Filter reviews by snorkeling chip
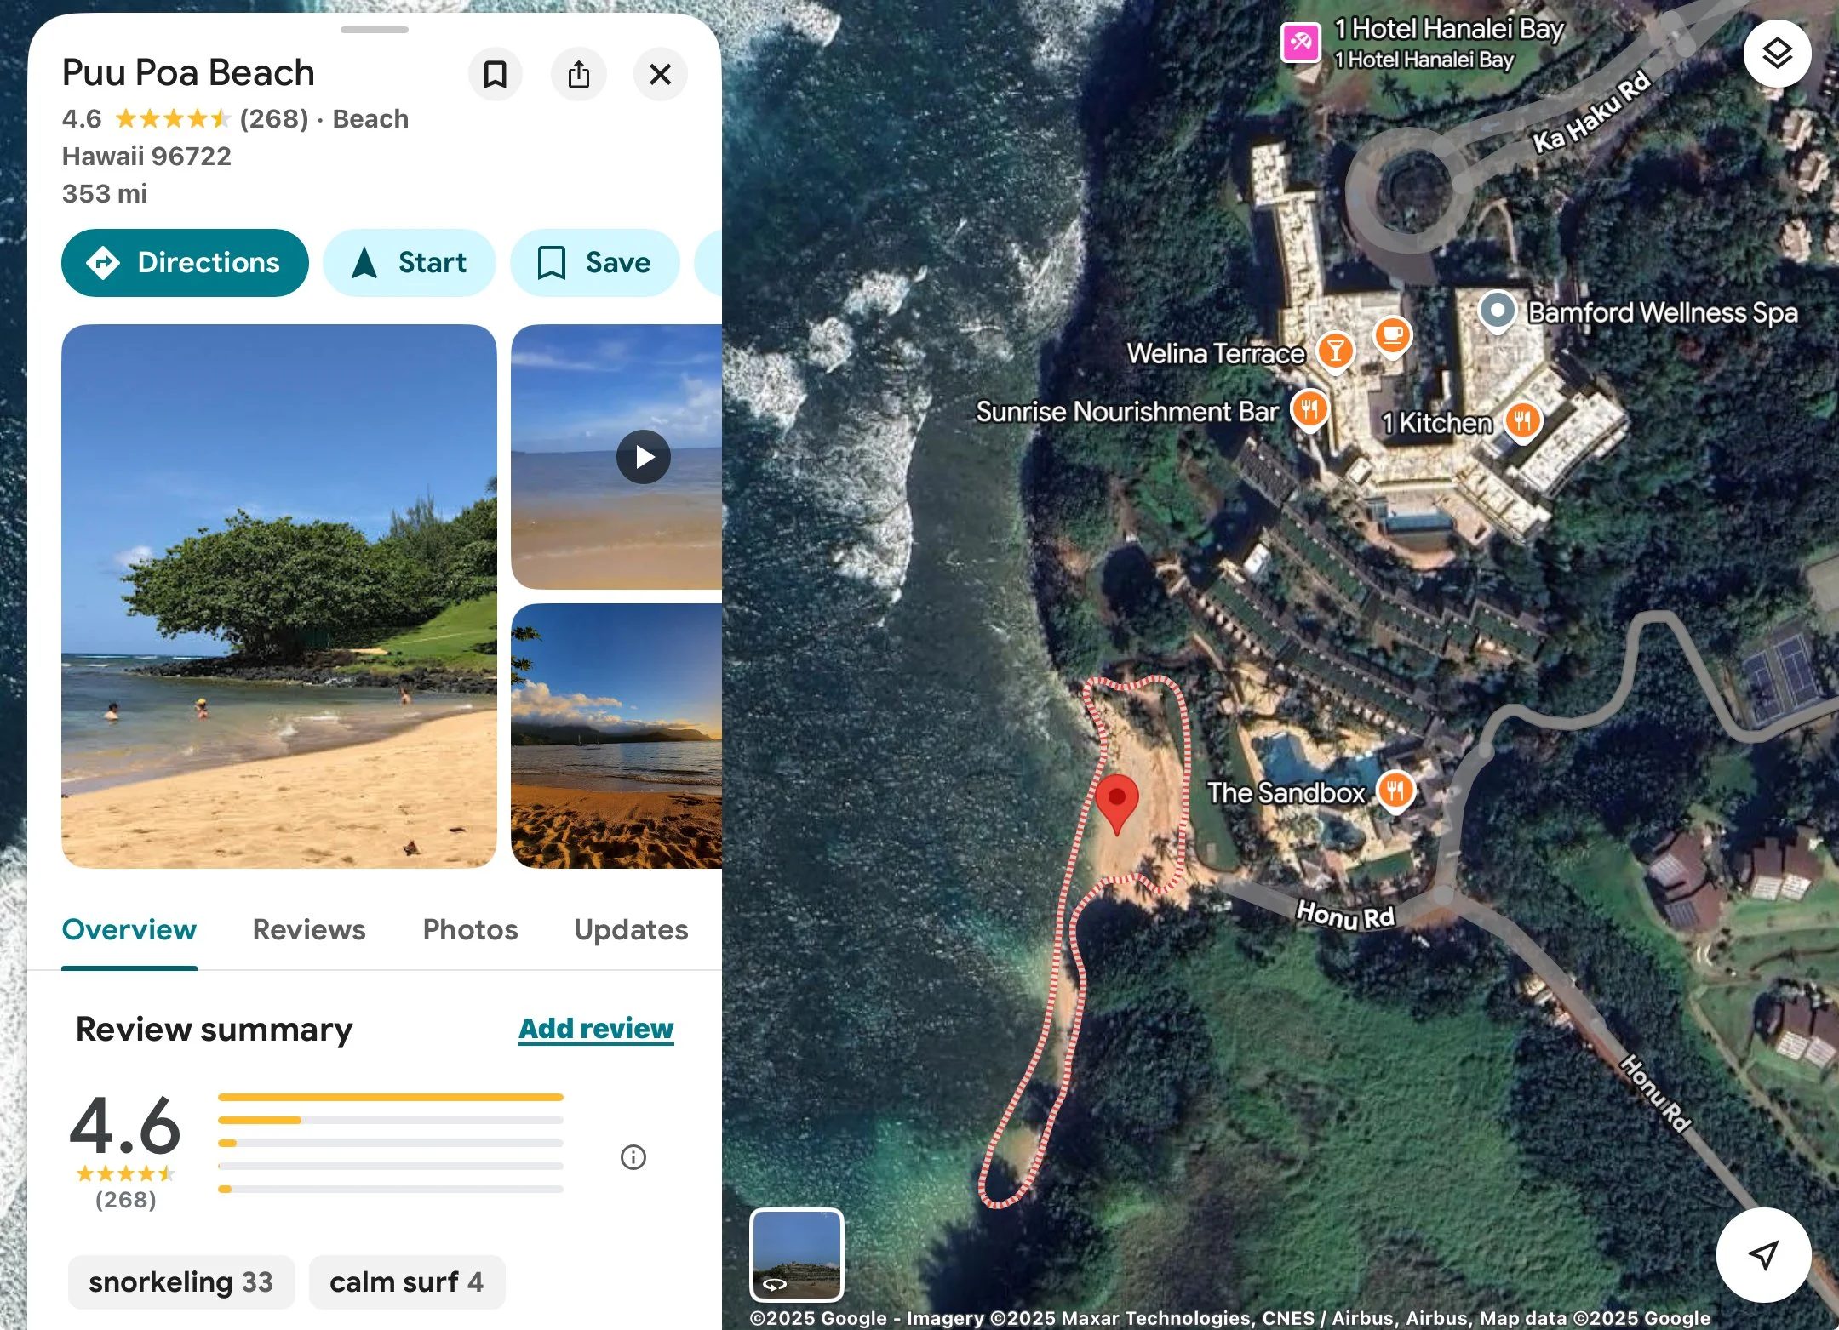 tap(181, 1281)
